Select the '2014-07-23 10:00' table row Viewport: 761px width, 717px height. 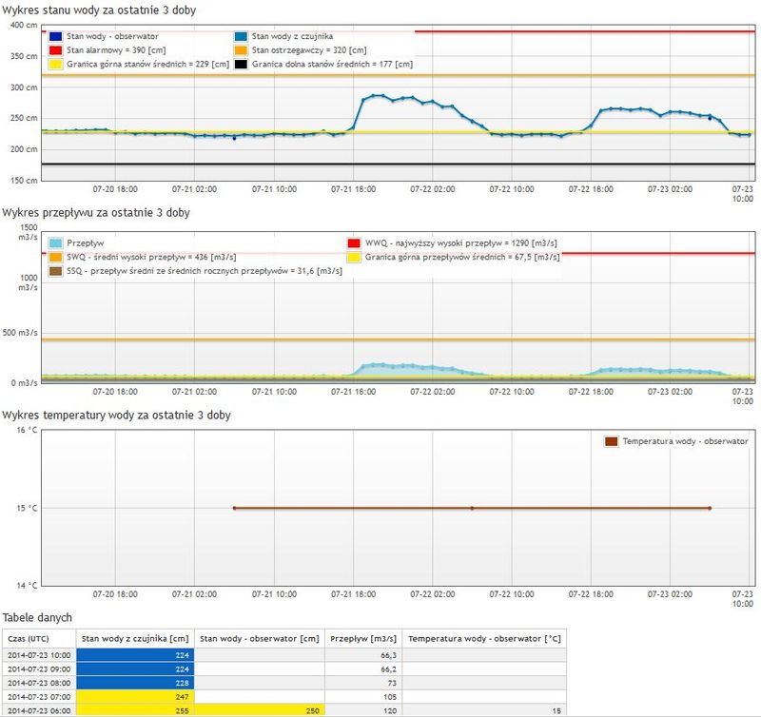pyautogui.click(x=39, y=654)
